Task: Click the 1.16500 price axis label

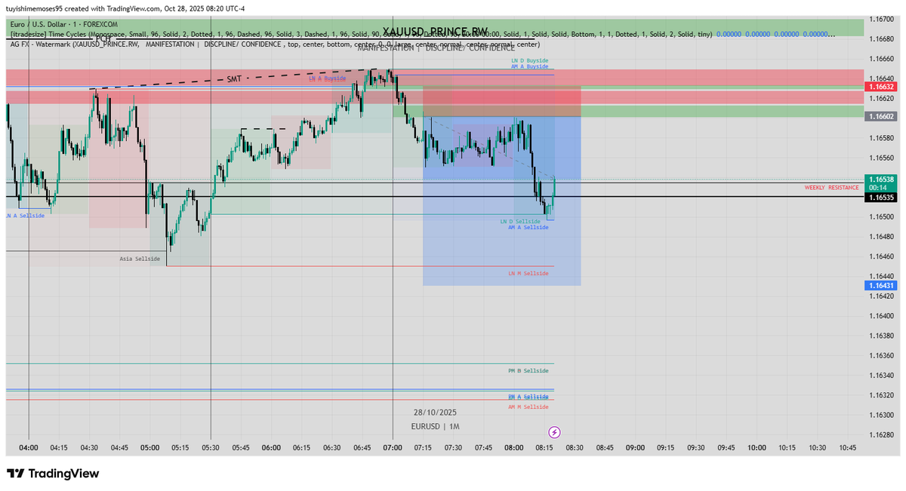Action: [x=882, y=217]
